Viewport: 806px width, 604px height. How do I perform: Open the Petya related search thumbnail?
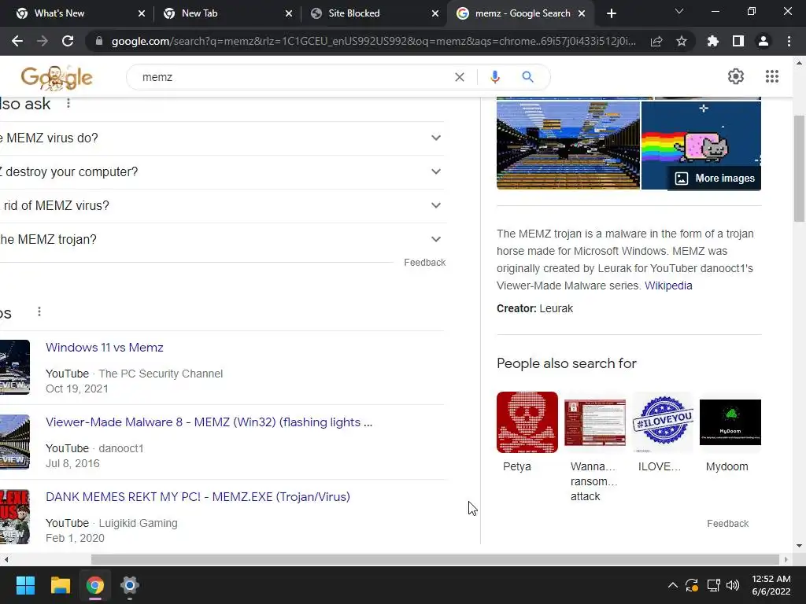pos(527,422)
